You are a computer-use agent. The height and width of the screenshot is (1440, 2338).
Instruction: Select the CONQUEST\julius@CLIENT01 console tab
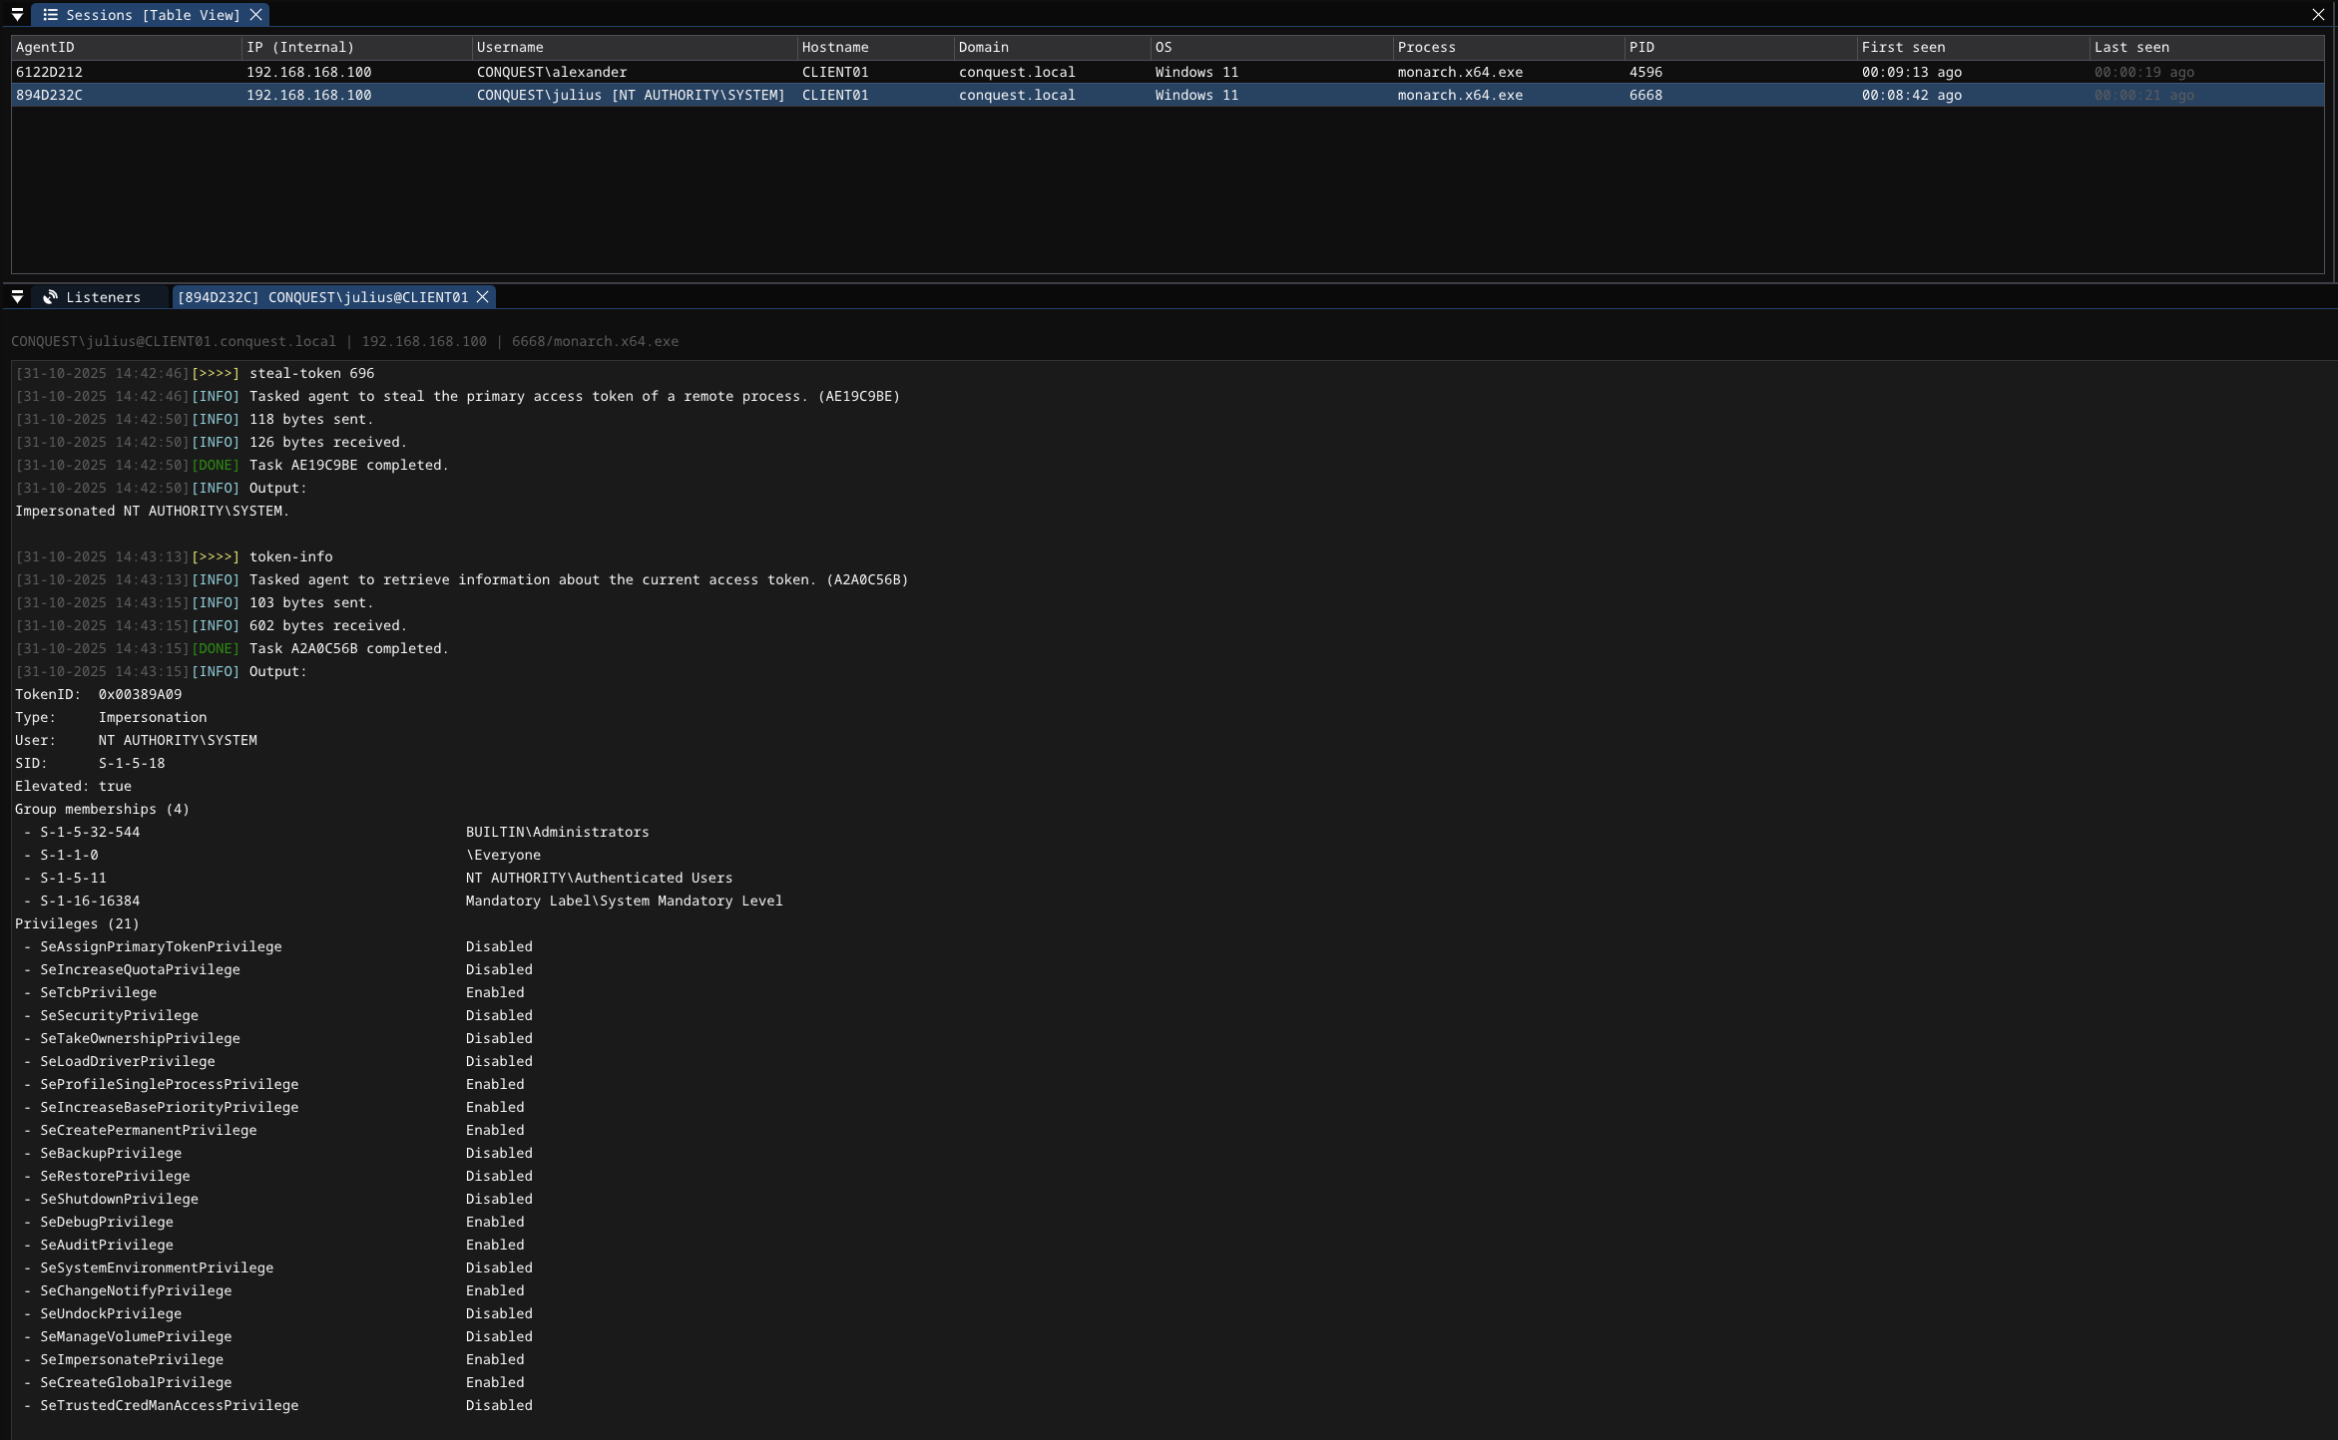tap(321, 297)
